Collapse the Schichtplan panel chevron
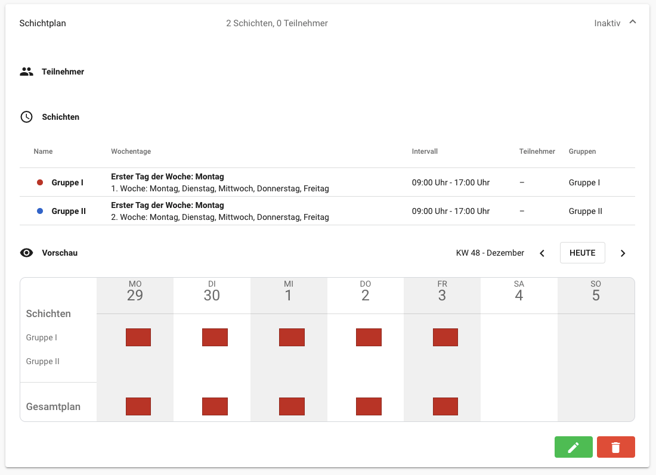The width and height of the screenshot is (656, 475). [633, 23]
